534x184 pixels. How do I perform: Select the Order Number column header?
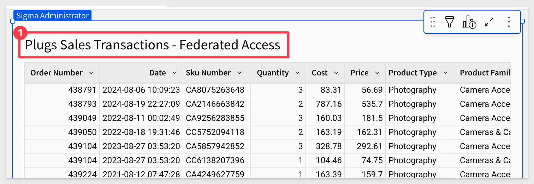[62, 73]
